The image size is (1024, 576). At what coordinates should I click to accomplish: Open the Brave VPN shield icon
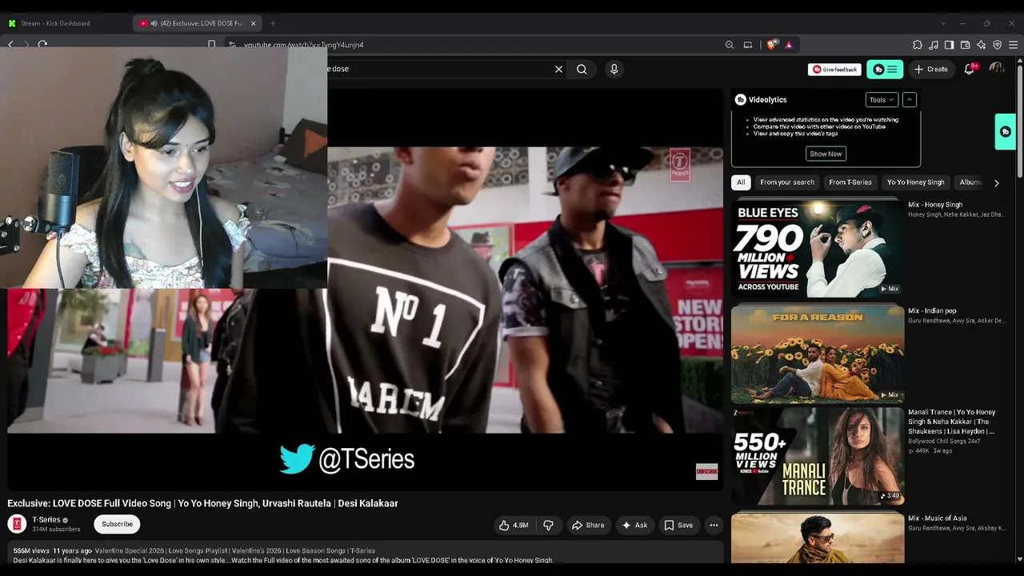pos(997,45)
